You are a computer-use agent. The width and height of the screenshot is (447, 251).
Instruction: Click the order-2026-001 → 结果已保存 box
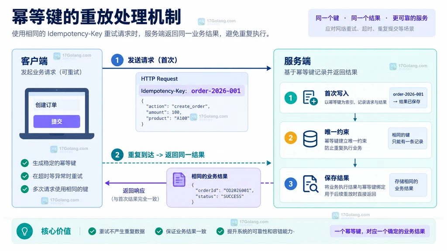point(408,98)
